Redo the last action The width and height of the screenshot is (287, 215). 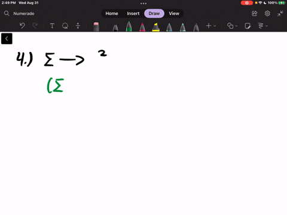(x=35, y=26)
